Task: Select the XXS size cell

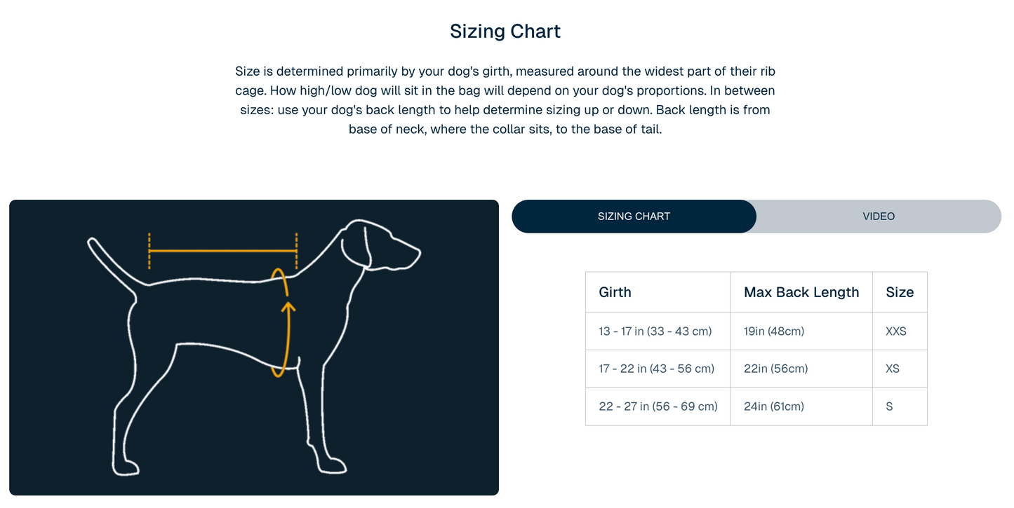Action: [896, 331]
